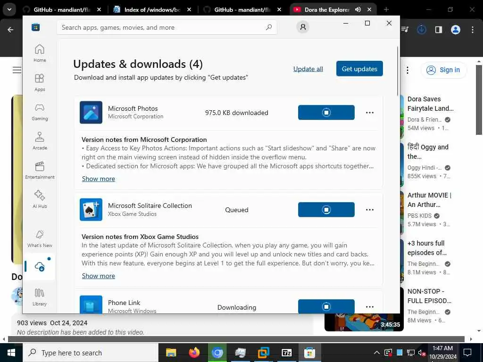
Task: Click taskbar Type here to search box
Action: click(91, 353)
